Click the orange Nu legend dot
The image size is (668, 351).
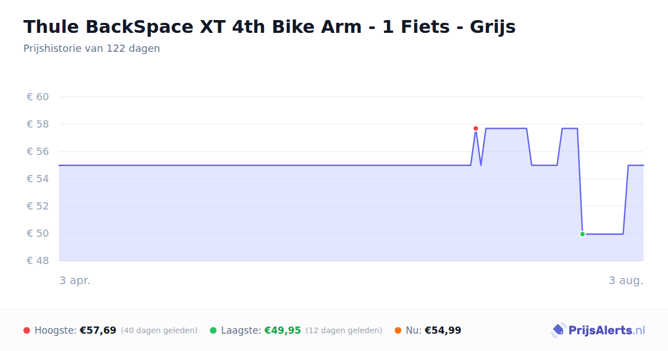point(398,330)
